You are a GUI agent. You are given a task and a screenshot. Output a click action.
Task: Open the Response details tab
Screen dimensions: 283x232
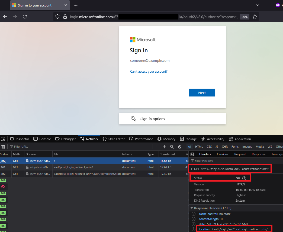258,154
